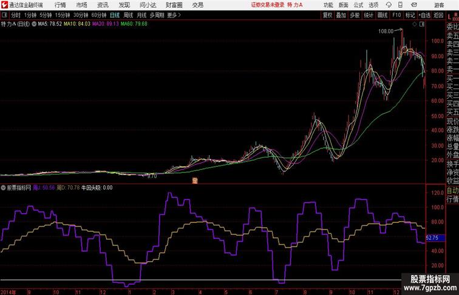Click the 标记 mark button
This screenshot has width=459, height=295.
tap(410, 15)
